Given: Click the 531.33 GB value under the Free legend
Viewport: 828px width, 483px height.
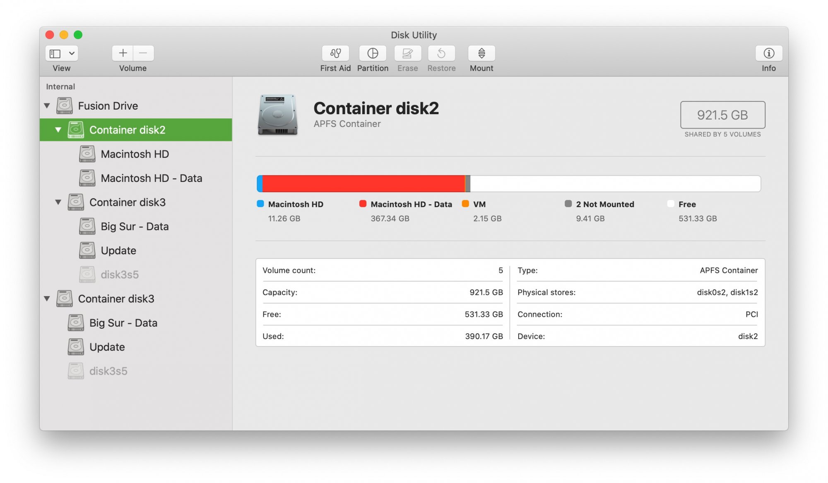Looking at the screenshot, I should [698, 218].
